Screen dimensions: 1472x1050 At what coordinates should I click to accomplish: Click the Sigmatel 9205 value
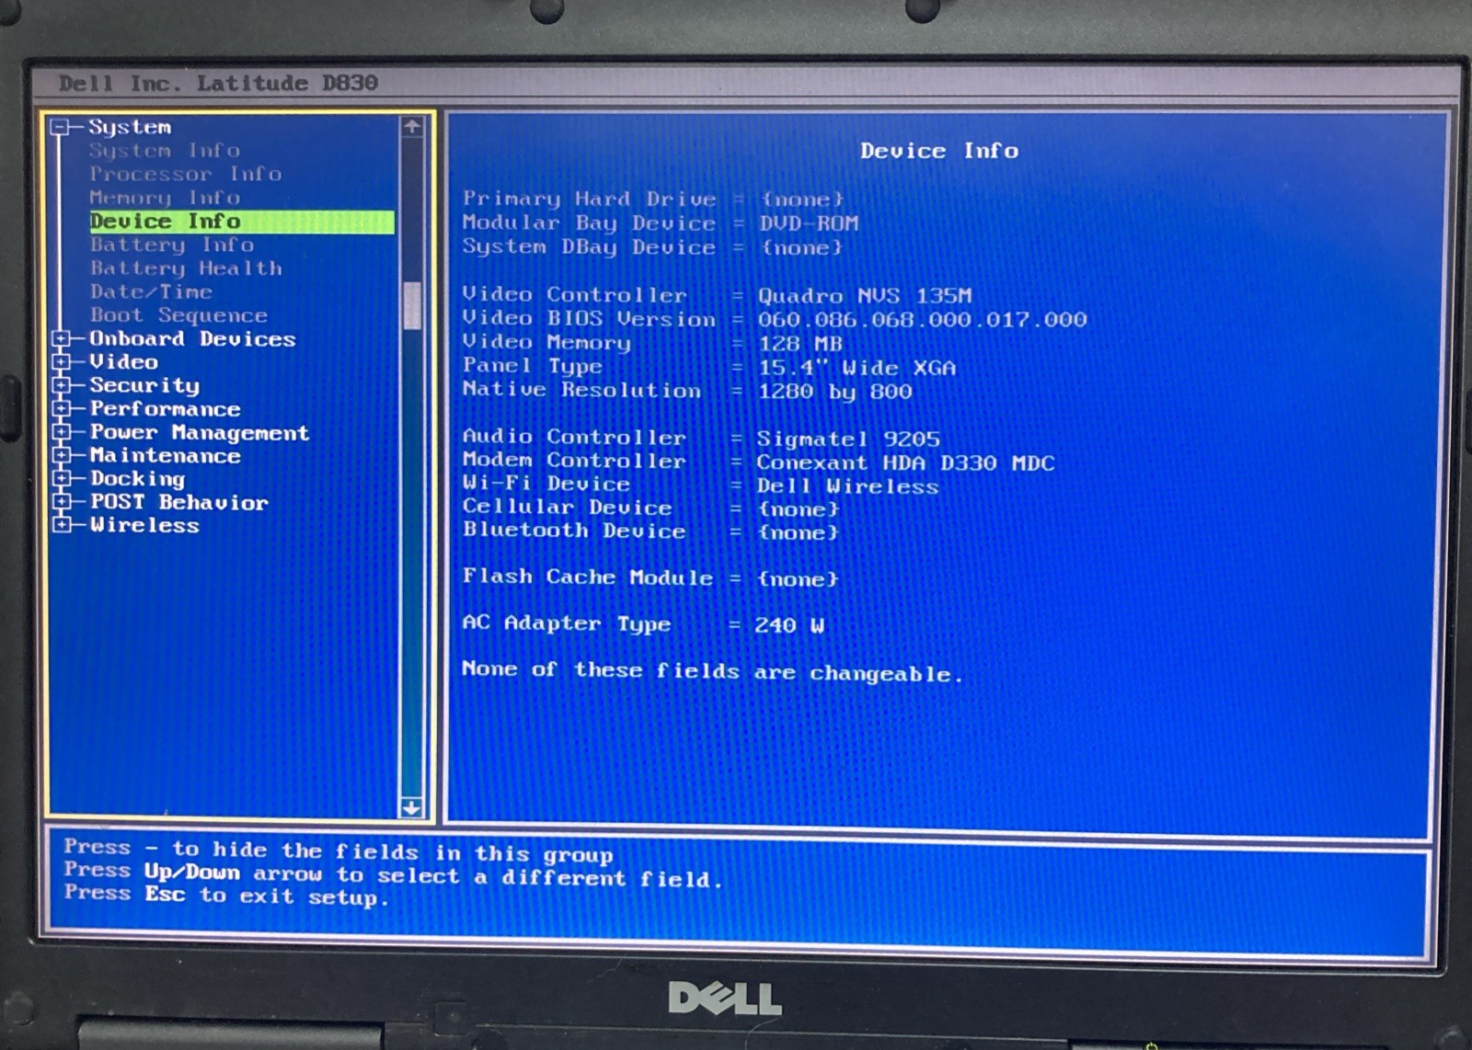tap(848, 439)
